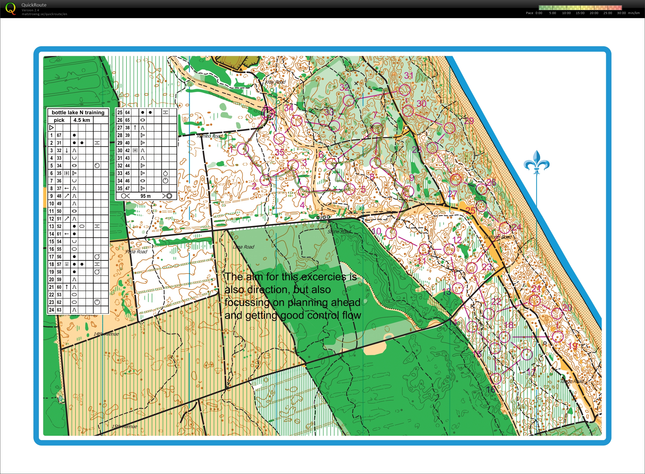Select control circle 2 on the map
The height and width of the screenshot is (474, 645).
coord(265,180)
